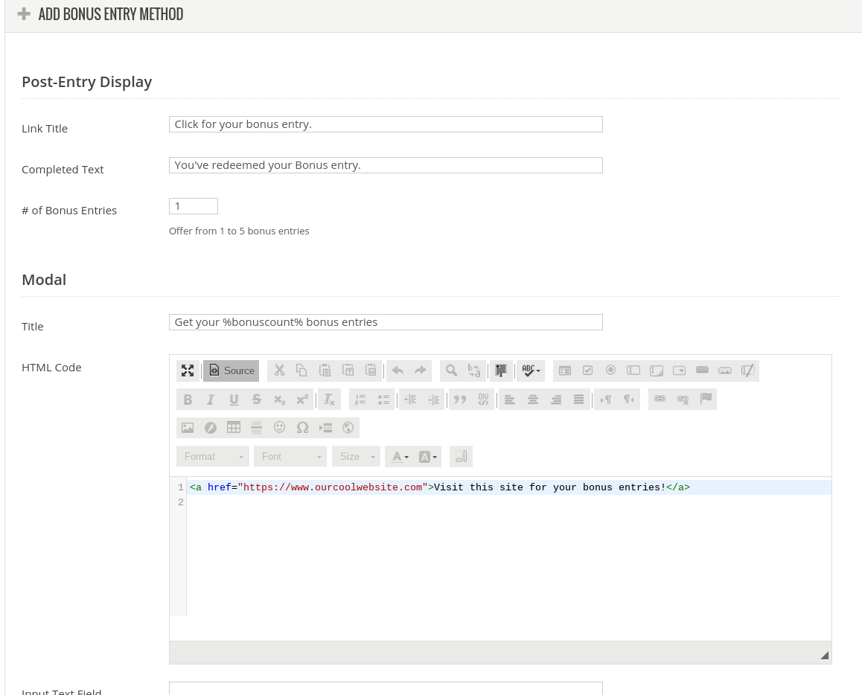Viewport: 862px width, 695px height.
Task: Click the checkbox form element icon
Action: pos(587,371)
